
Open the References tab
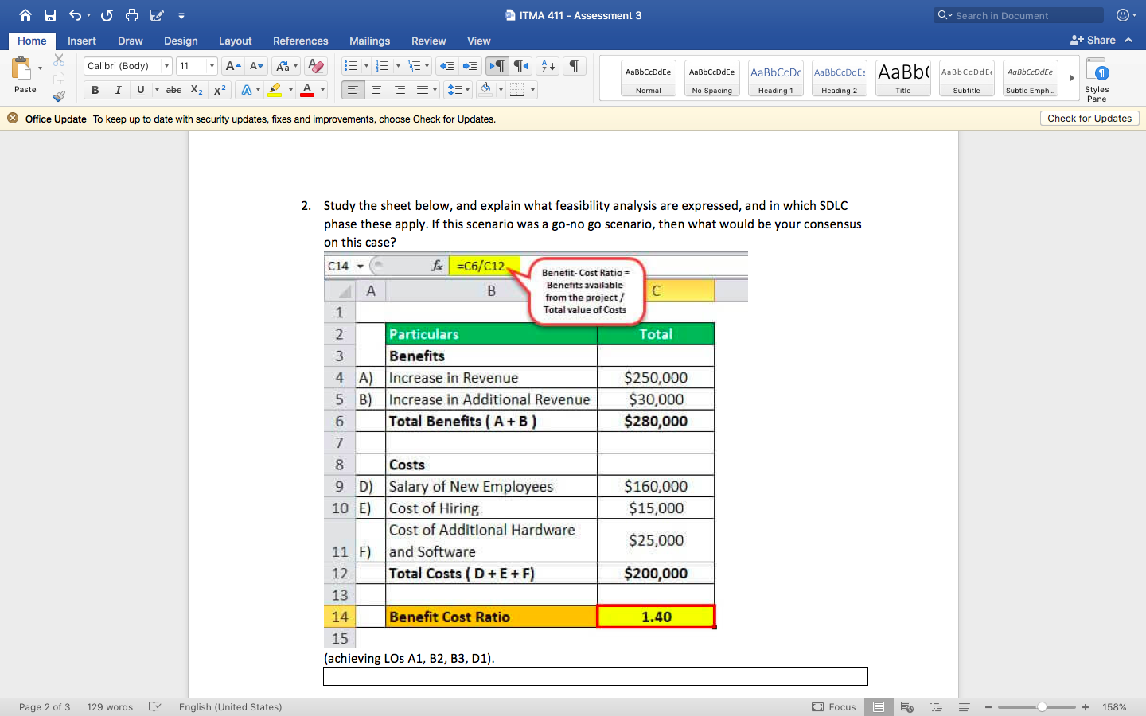click(x=301, y=41)
